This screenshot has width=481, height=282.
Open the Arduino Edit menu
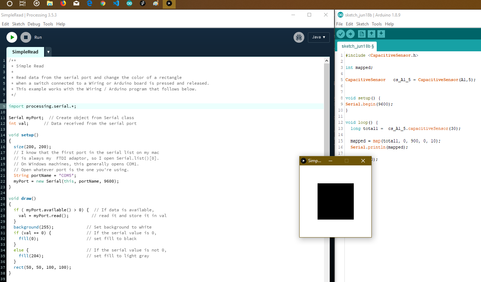coord(349,24)
